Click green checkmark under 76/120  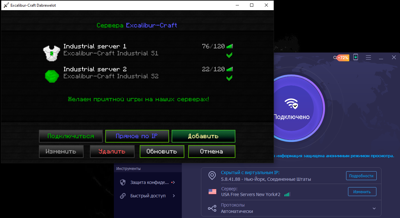coord(229,55)
